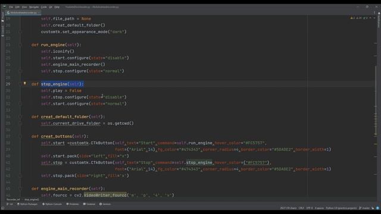Click the PyCharm logo icon in the title bar

4,7
